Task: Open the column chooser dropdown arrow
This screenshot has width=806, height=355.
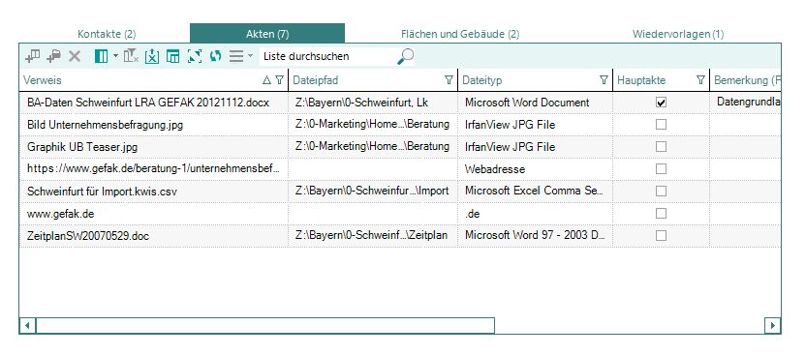Action: [x=115, y=56]
